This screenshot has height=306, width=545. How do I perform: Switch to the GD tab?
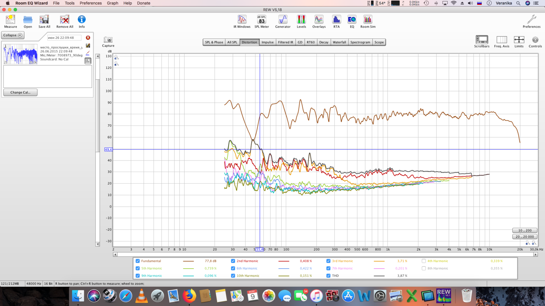300,42
